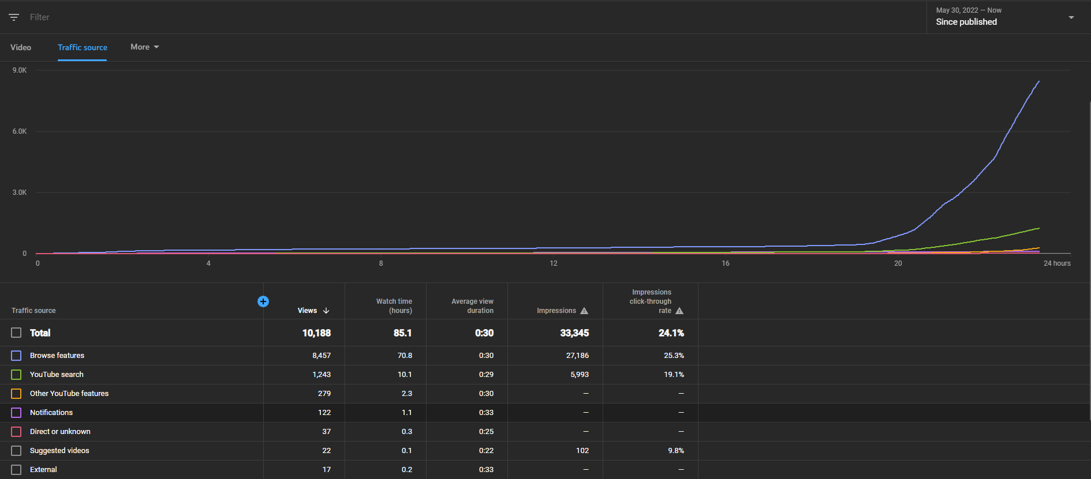Expand the More tab dropdown
This screenshot has height=479, width=1091.
click(x=144, y=47)
